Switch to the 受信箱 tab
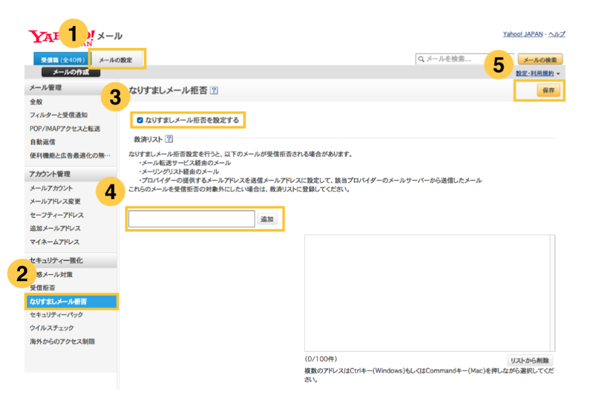The image size is (590, 415). pyautogui.click(x=62, y=60)
